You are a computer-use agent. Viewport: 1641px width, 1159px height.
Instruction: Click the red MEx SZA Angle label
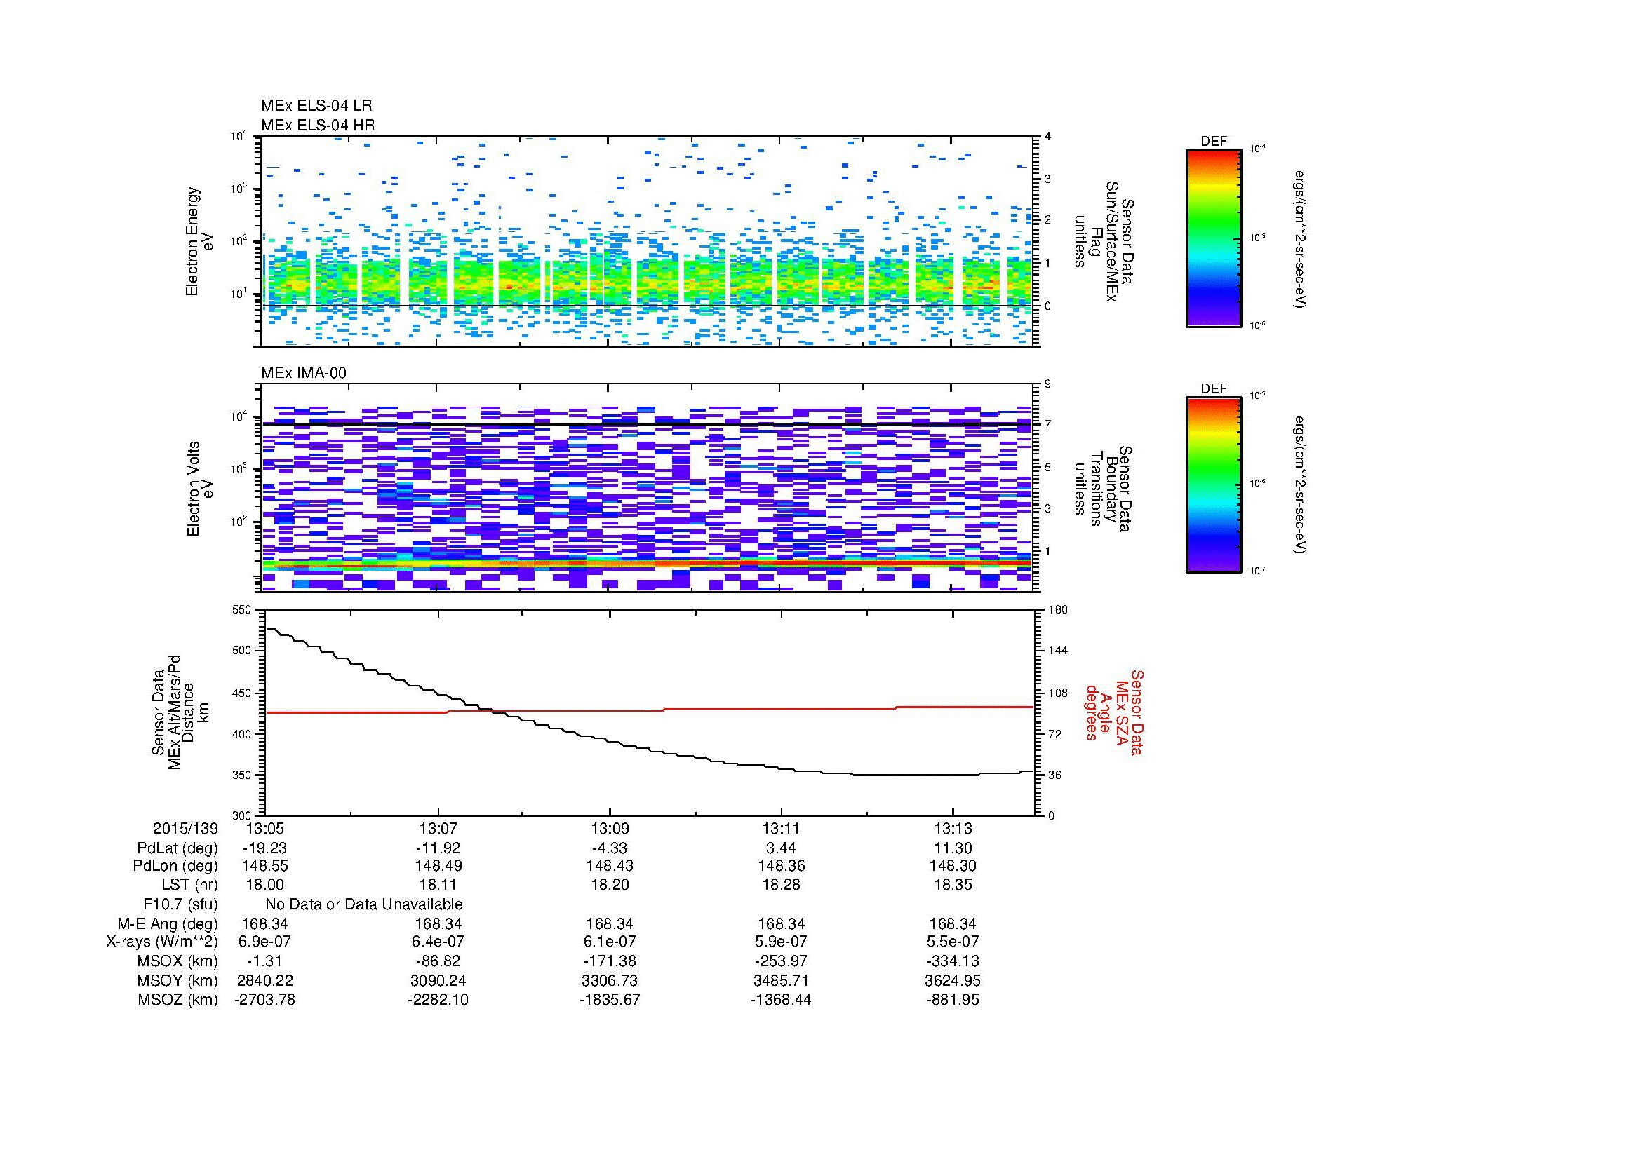(1113, 712)
